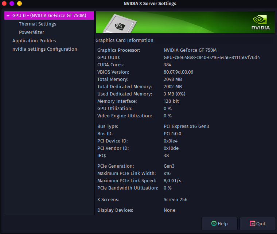The width and height of the screenshot is (277, 234).
Task: Open Application Profiles page
Action: point(34,40)
